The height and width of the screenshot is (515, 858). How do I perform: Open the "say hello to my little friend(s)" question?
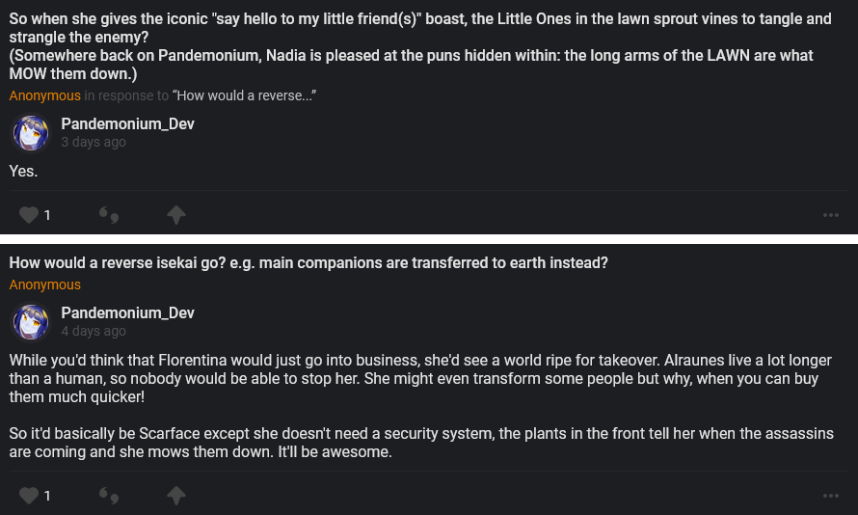point(419,46)
